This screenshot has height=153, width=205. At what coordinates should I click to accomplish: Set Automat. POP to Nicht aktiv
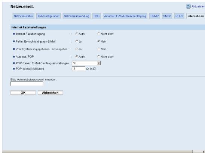point(99,56)
